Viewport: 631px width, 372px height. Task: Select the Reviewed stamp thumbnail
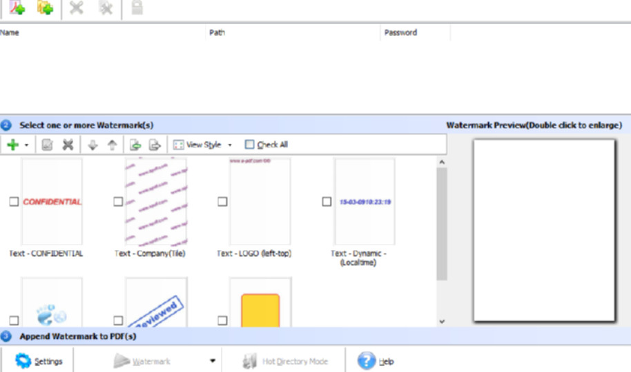tap(156, 302)
